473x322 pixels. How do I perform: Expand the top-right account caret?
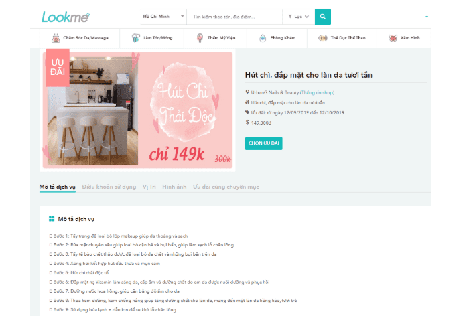pyautogui.click(x=427, y=17)
